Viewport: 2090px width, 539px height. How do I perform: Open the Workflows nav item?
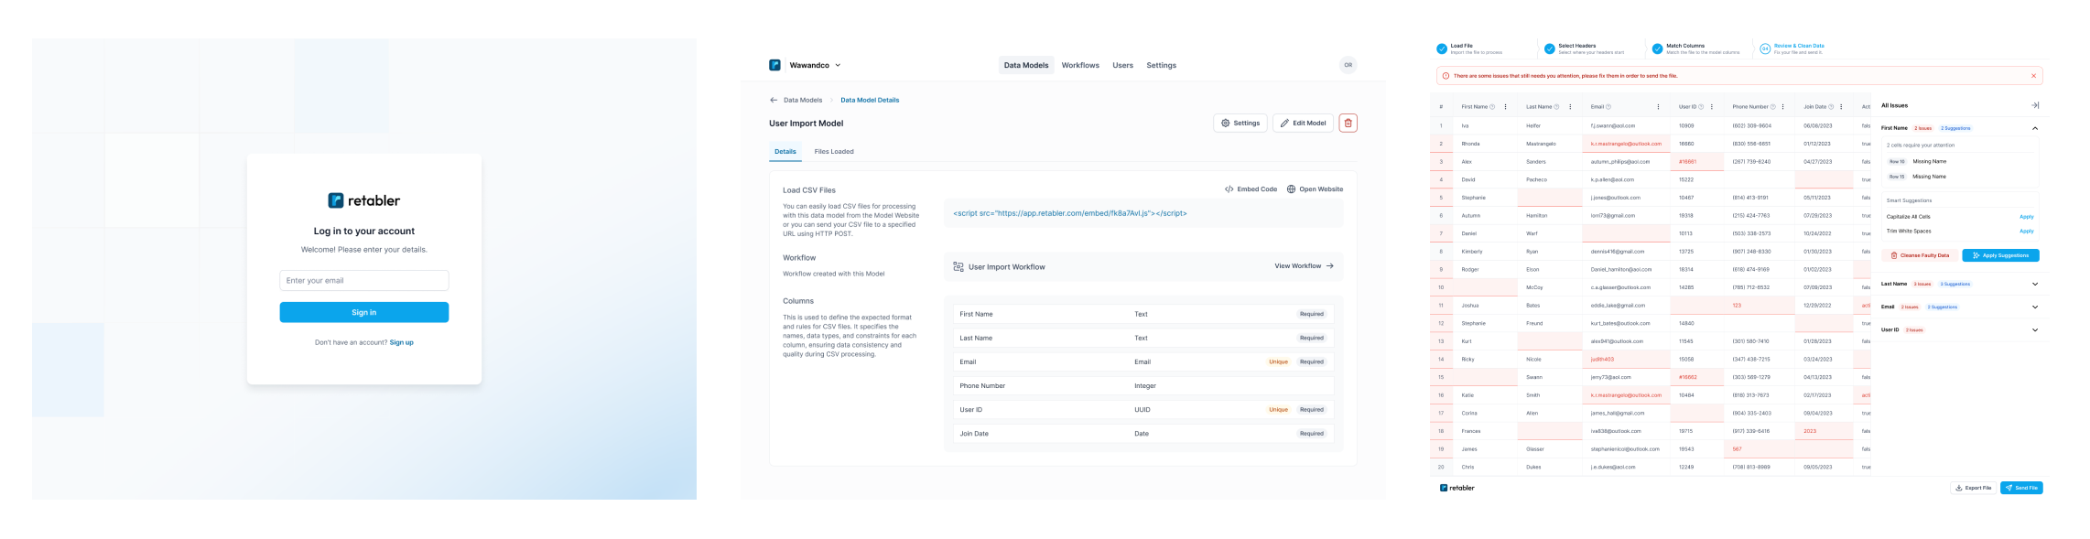[1080, 65]
